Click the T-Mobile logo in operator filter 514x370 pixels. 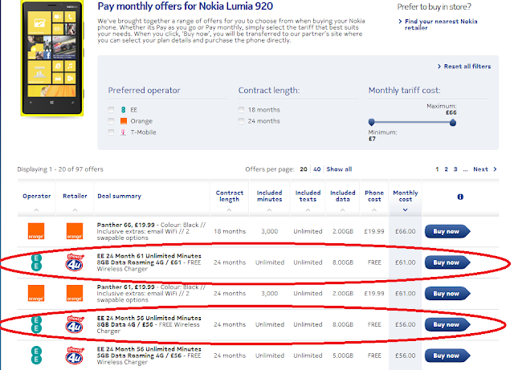pos(123,132)
